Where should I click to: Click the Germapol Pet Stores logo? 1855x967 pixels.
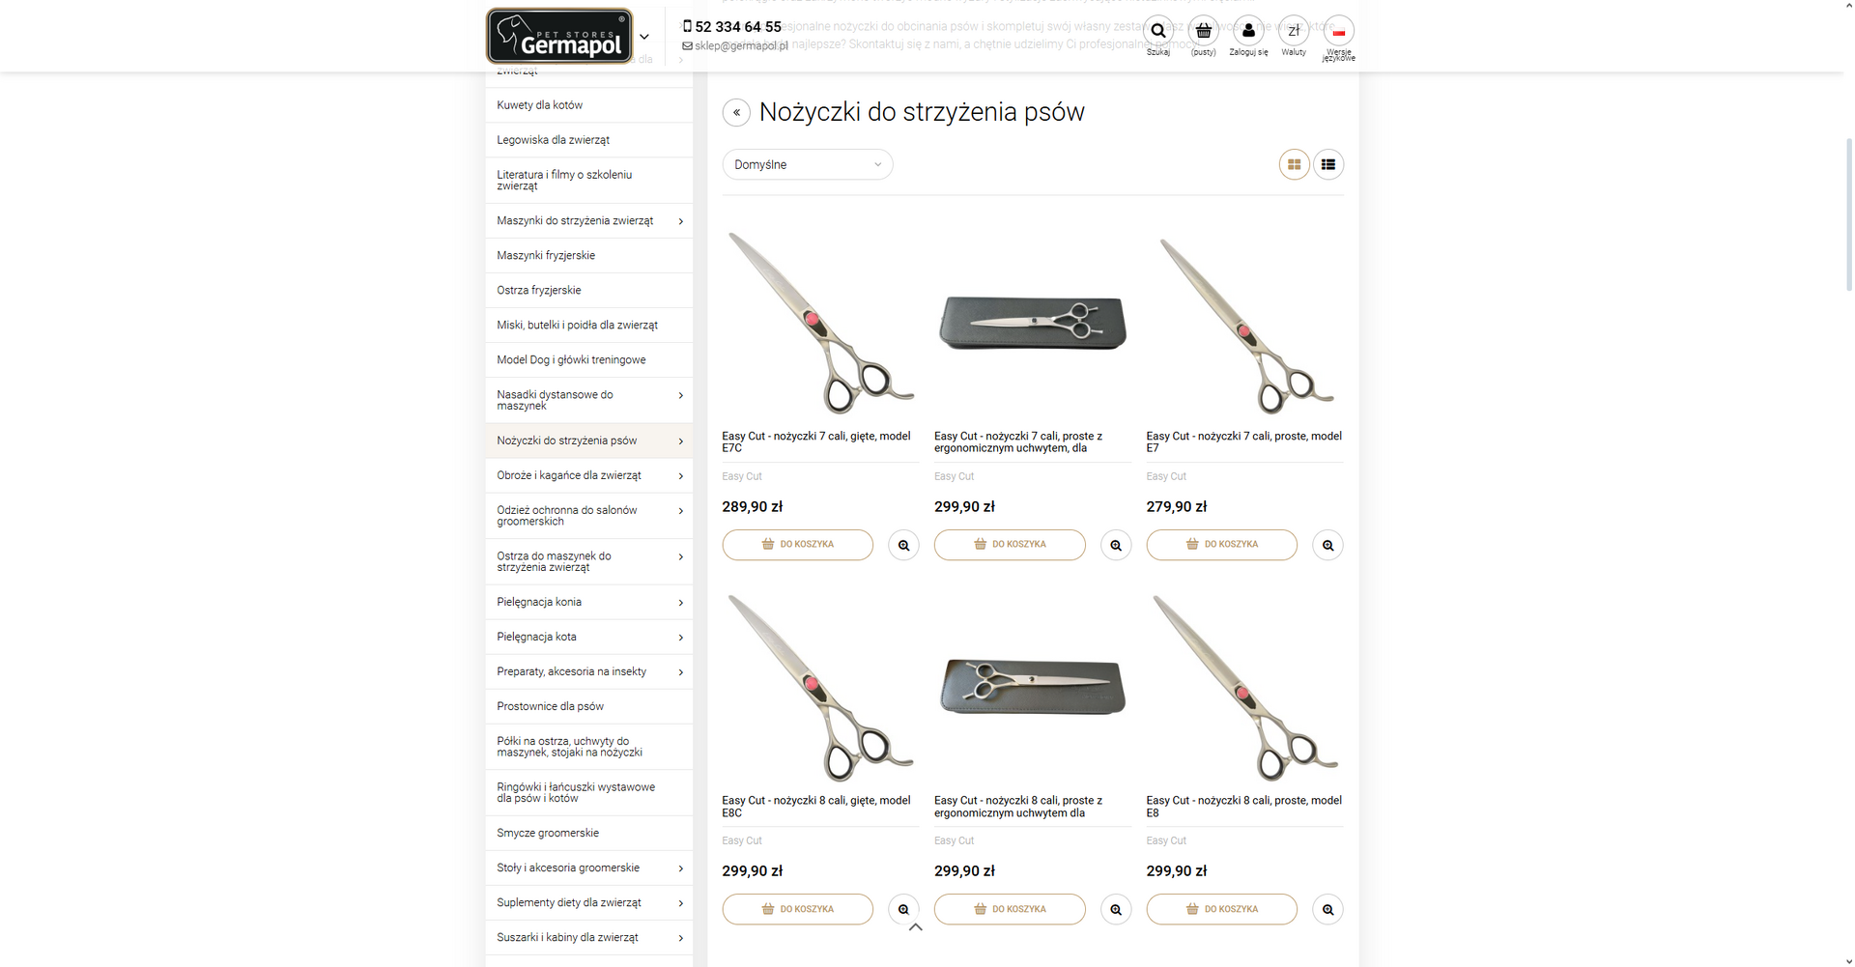[x=559, y=36]
